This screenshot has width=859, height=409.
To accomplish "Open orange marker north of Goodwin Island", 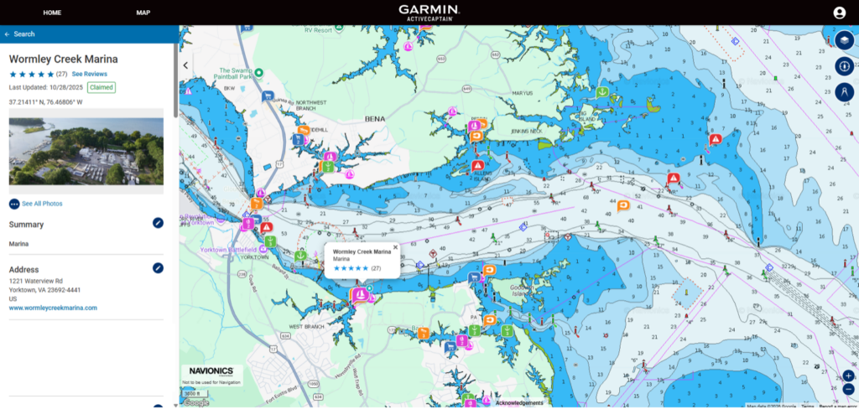I will (x=490, y=270).
